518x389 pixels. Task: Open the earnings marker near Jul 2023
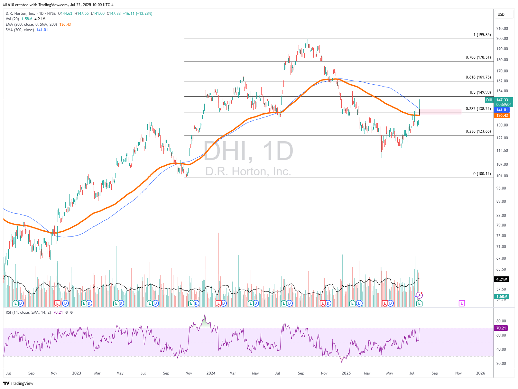click(x=150, y=303)
